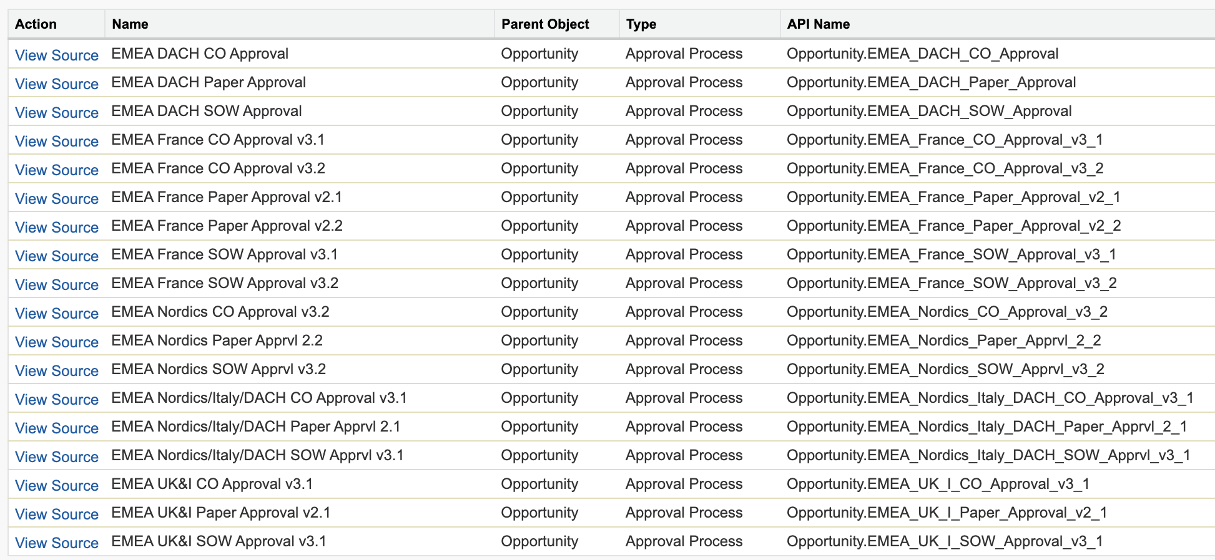1215x560 pixels.
Task: View source of France SOW Approval v3.1
Action: pos(57,256)
